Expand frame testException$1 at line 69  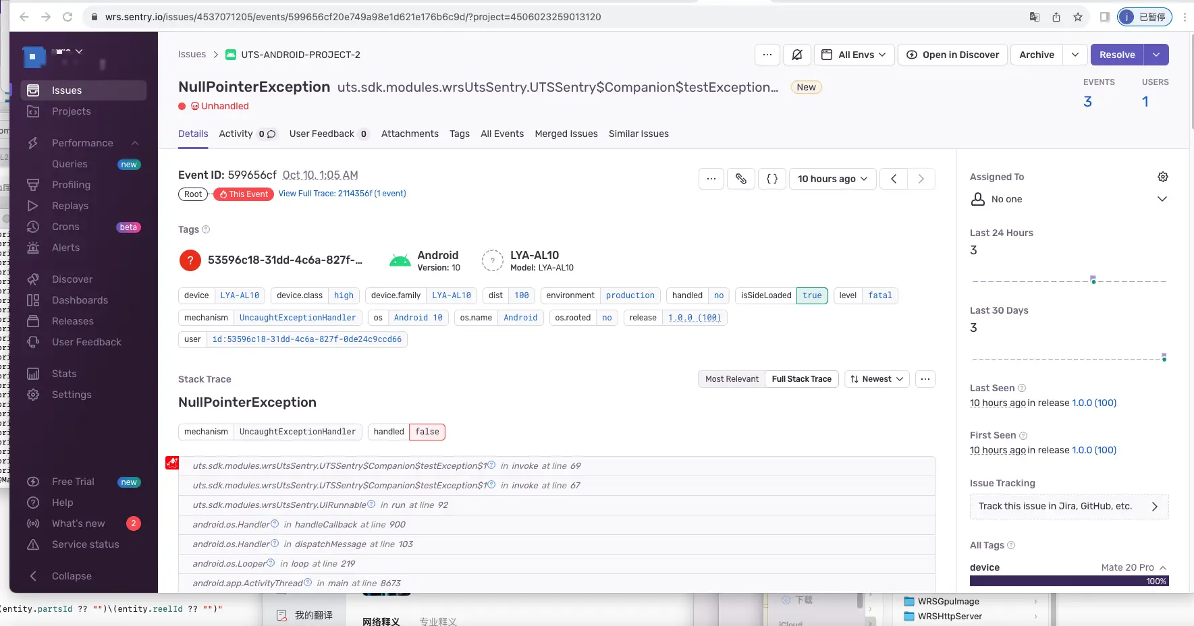click(x=557, y=466)
